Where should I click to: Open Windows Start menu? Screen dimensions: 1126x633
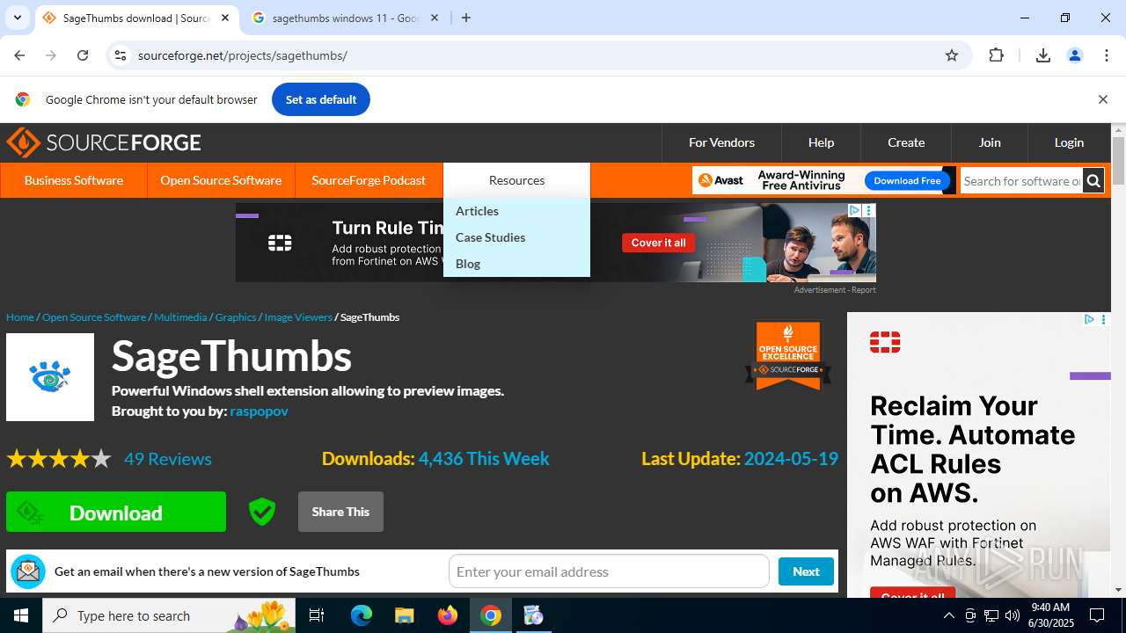(x=21, y=615)
